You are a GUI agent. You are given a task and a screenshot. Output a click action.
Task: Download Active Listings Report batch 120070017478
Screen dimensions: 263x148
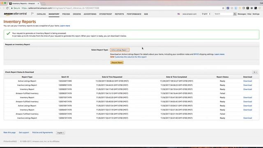tap(247, 106)
